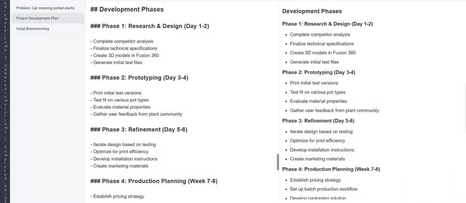Image resolution: width=466 pixels, height=203 pixels.
Task: Click '- Evaluate material properties' in the editor
Action: pos(120,107)
